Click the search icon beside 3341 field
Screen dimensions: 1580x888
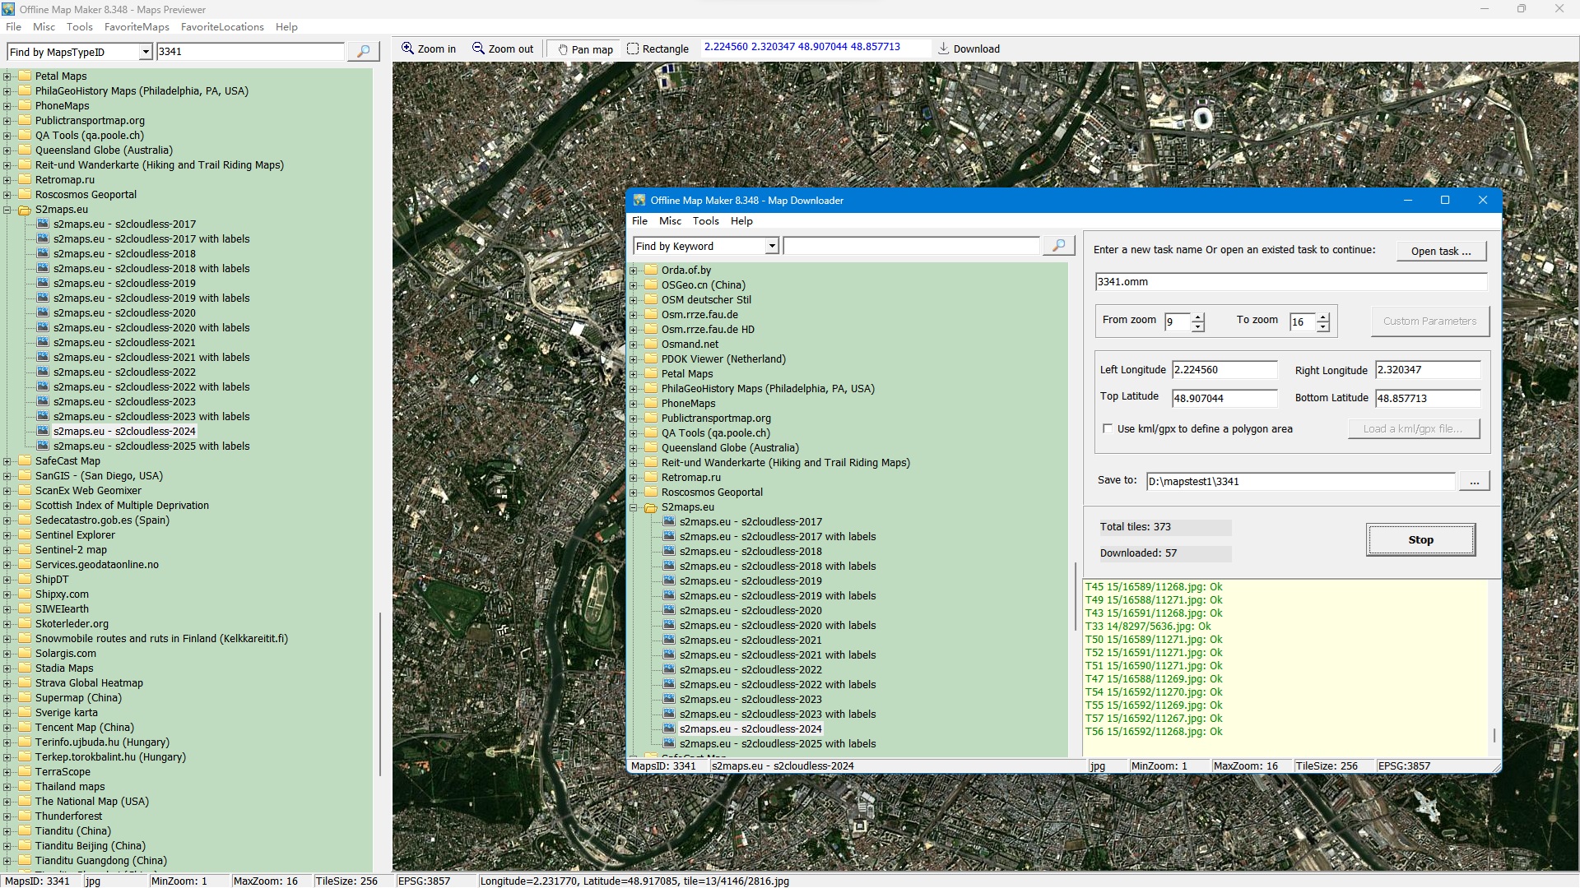pos(363,52)
